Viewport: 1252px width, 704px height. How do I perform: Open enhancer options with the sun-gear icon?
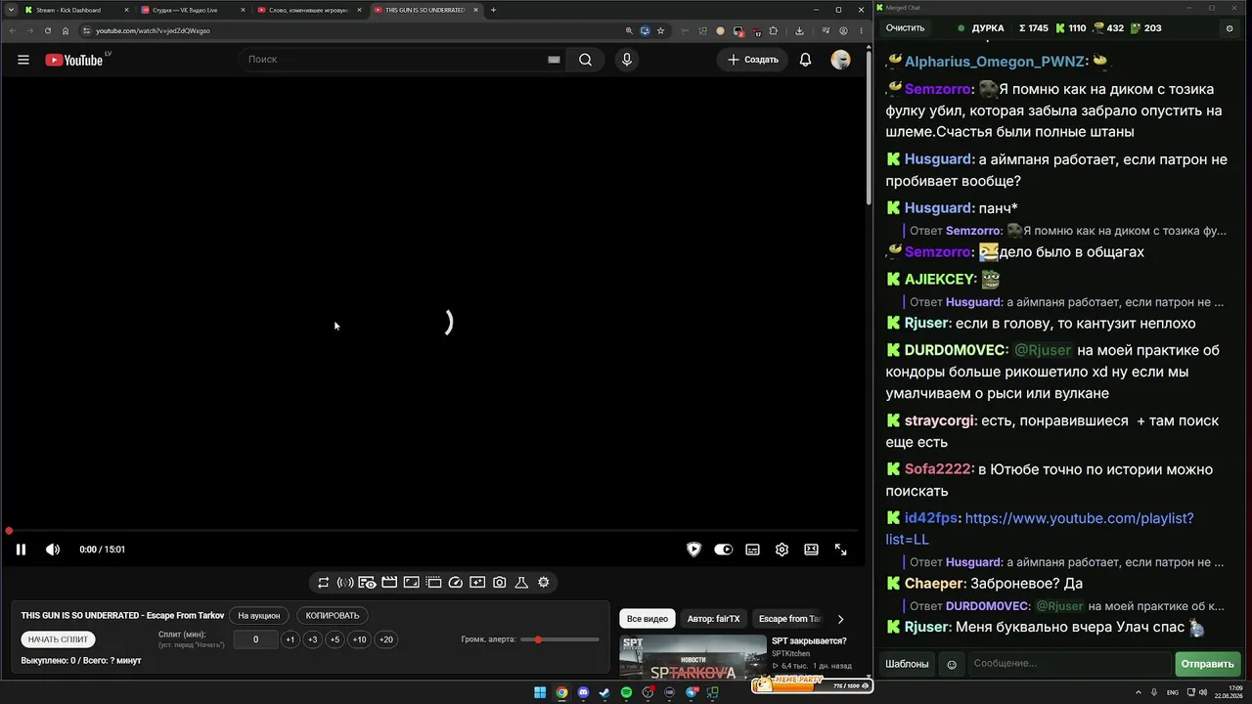544,583
